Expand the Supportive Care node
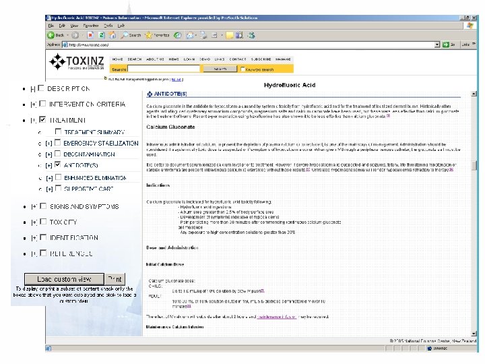Viewport: 485px width, 364px height. (x=49, y=189)
